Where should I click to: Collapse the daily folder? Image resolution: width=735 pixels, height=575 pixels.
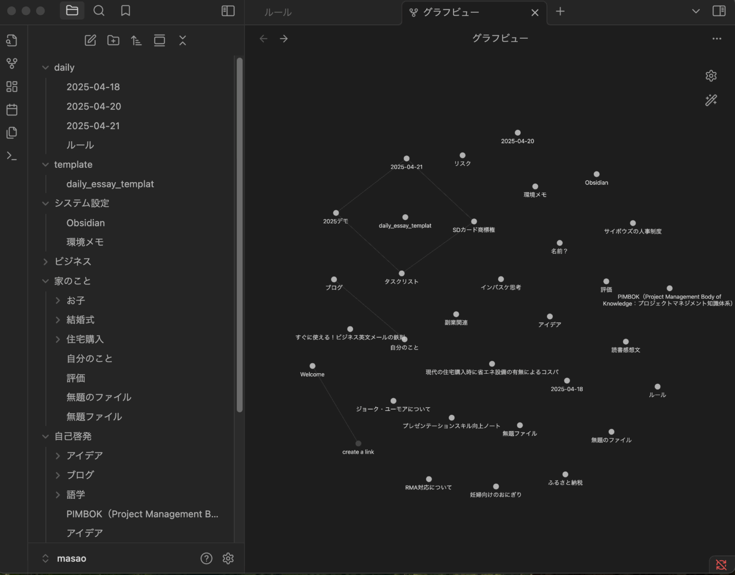click(45, 67)
